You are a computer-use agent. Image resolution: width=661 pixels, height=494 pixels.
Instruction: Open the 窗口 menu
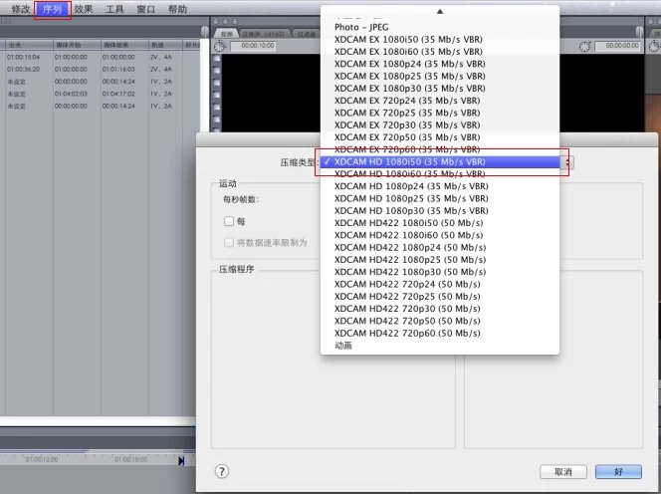pos(146,9)
